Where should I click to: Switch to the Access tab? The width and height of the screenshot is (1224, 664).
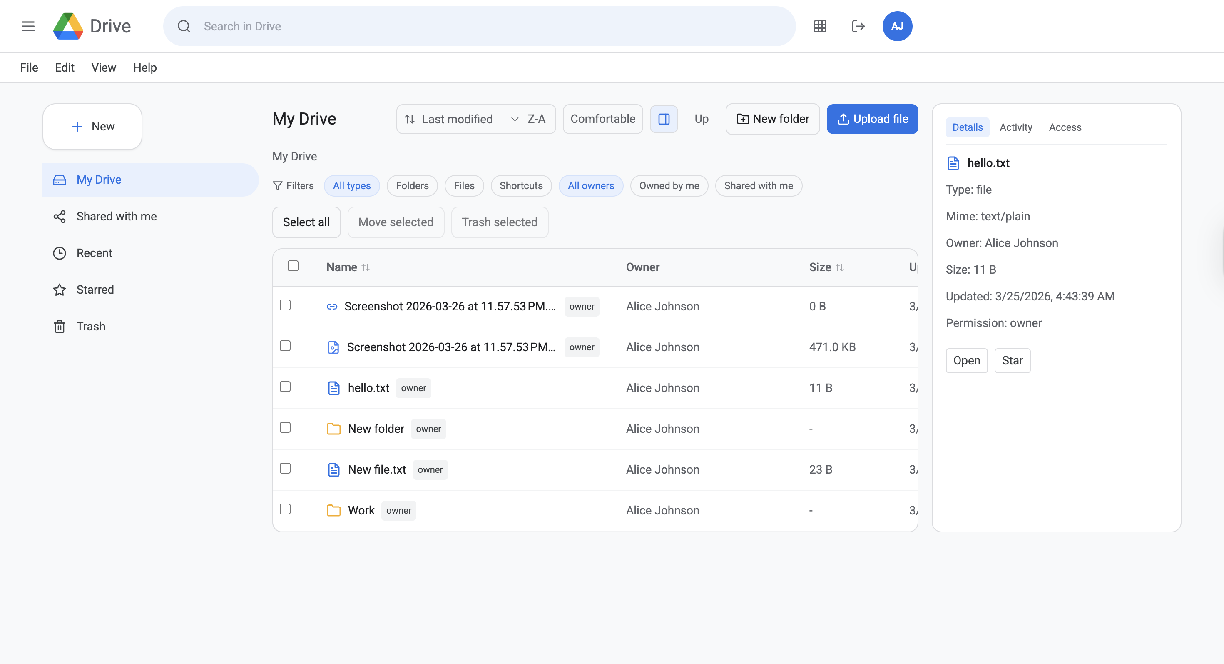(1065, 127)
